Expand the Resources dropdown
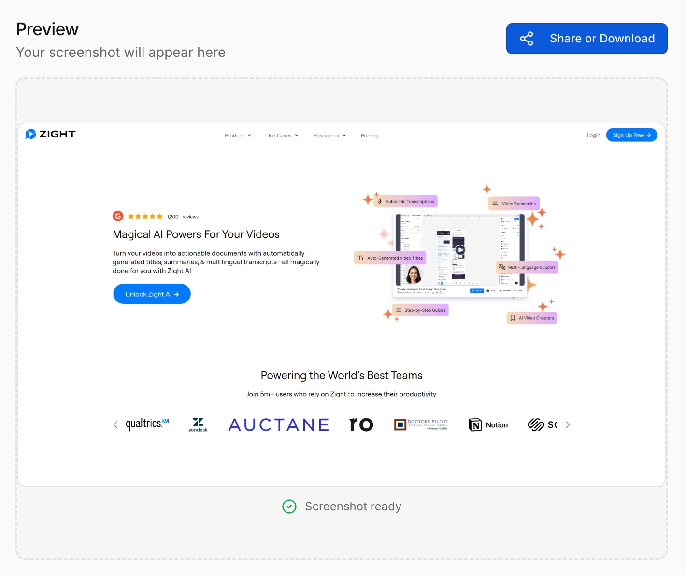Viewport: 686px width, 575px height. click(329, 135)
